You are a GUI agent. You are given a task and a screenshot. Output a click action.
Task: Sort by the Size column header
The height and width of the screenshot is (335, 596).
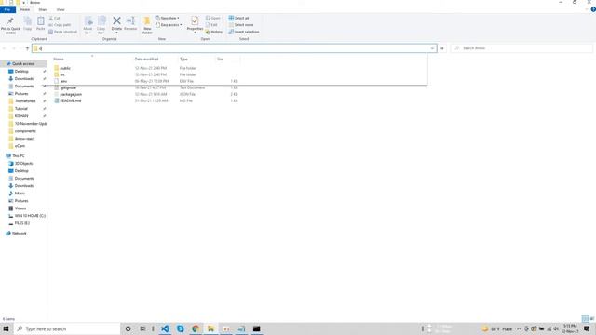click(x=221, y=59)
